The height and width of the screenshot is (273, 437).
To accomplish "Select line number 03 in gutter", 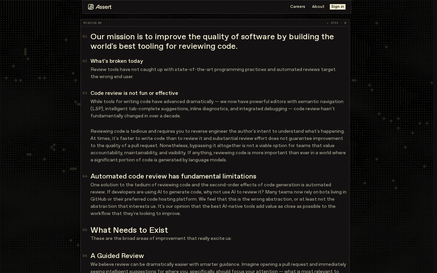I will click(x=85, y=93).
